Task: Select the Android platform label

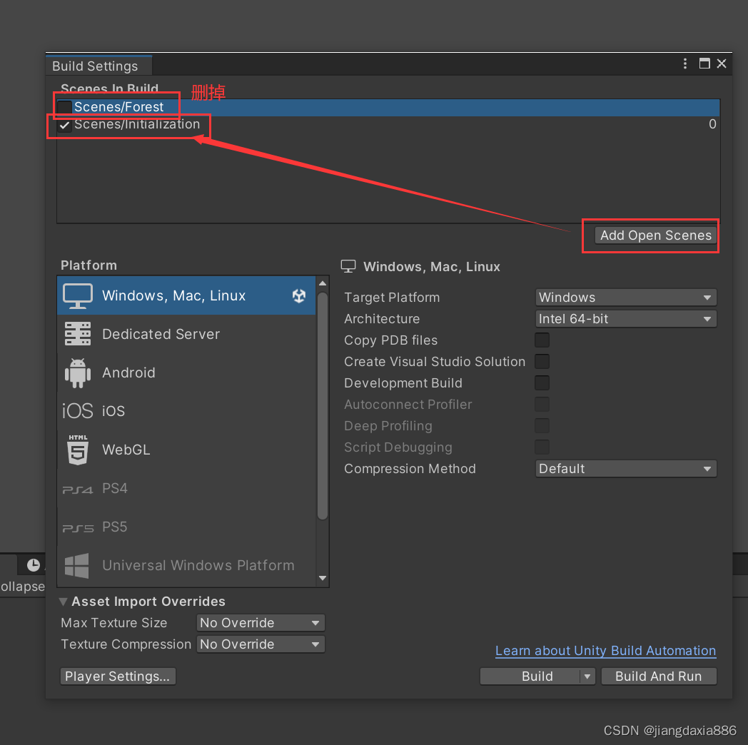Action: [x=128, y=372]
